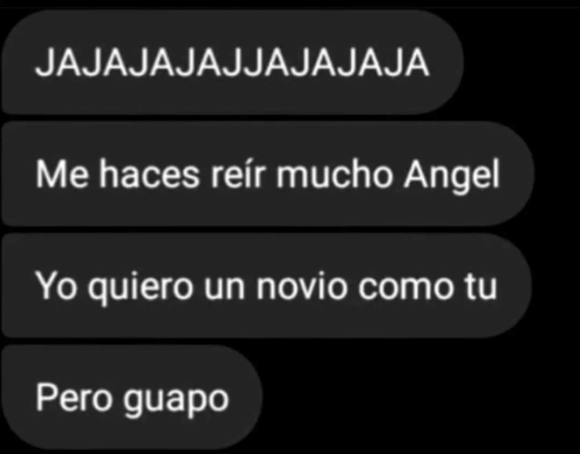
Task: Click the word 'Yo' starting third message
Action: pos(56,286)
